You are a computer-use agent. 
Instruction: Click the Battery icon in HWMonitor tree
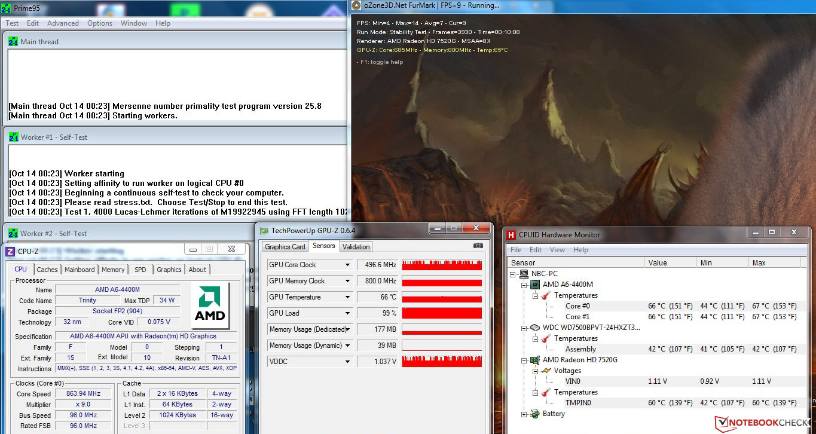(x=535, y=414)
